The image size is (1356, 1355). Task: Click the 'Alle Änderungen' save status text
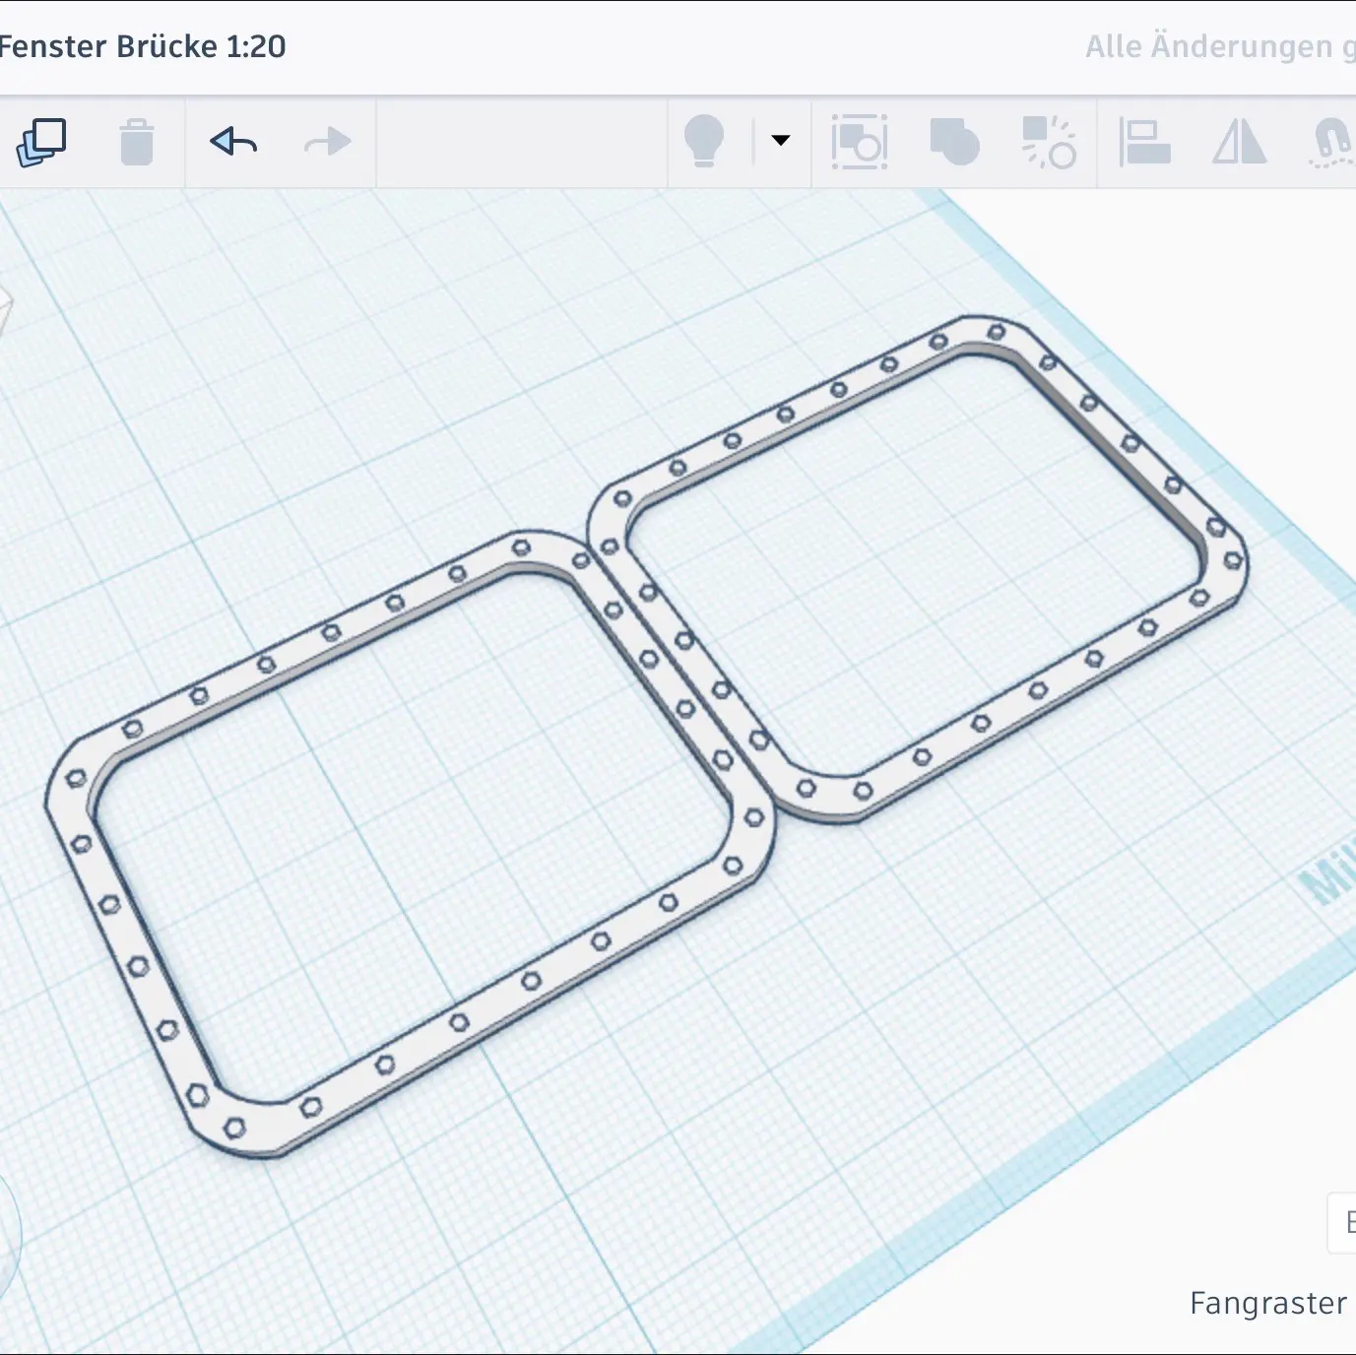[x=1220, y=46]
